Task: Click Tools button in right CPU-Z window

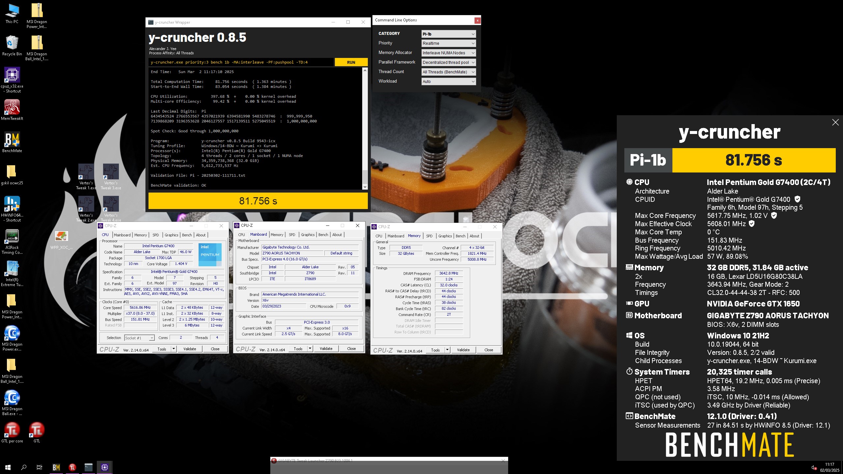Action: 435,350
